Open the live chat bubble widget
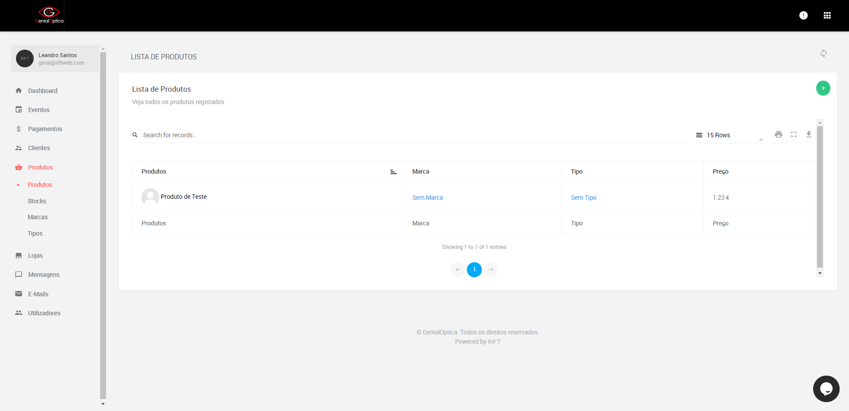The width and height of the screenshot is (849, 411). [826, 389]
